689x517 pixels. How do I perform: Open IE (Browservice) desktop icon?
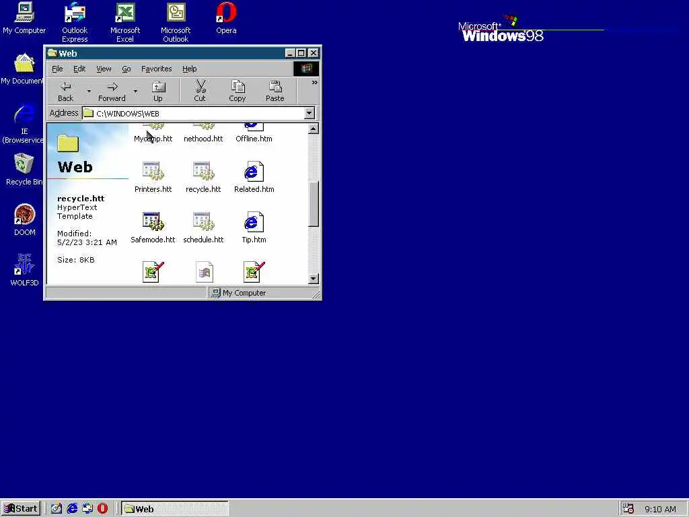(23, 124)
